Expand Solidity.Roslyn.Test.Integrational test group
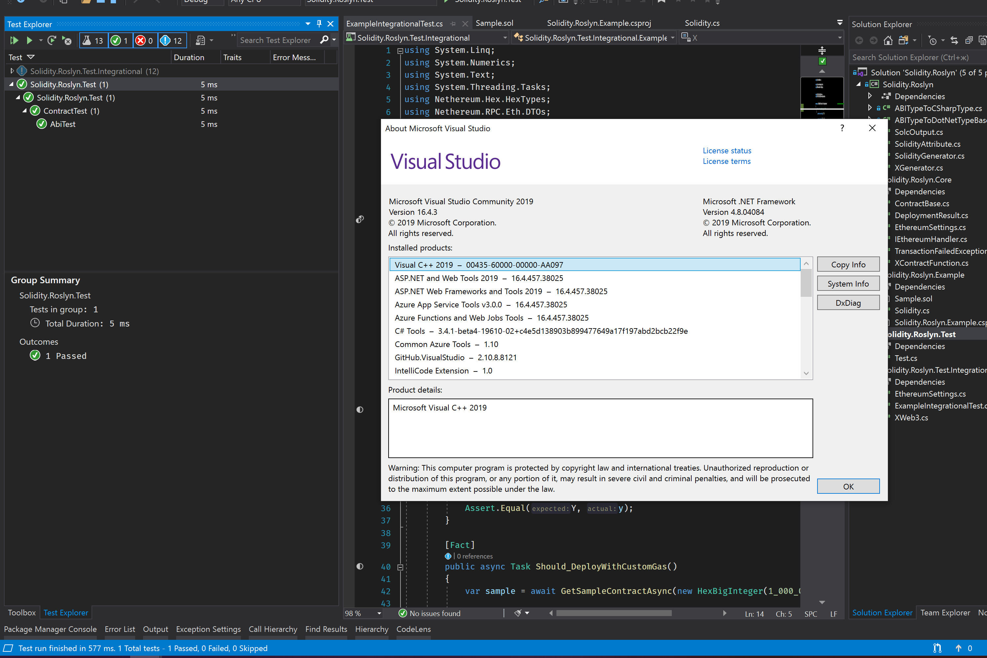This screenshot has width=987, height=658. [x=12, y=71]
